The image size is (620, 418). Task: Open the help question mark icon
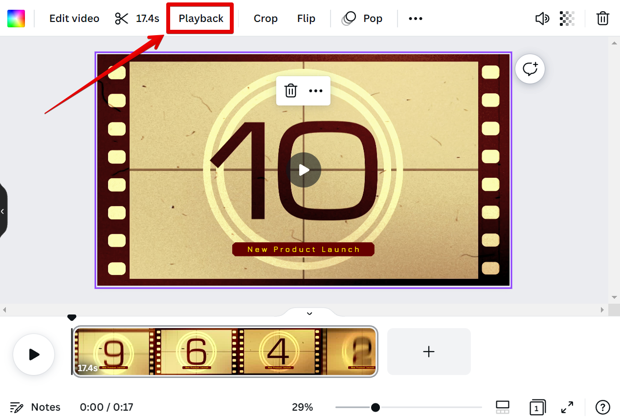602,407
